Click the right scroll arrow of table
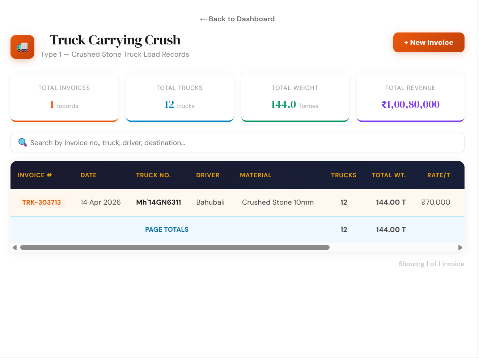 tap(460, 248)
